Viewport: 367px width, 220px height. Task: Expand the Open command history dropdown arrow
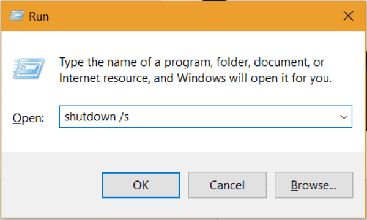click(344, 117)
